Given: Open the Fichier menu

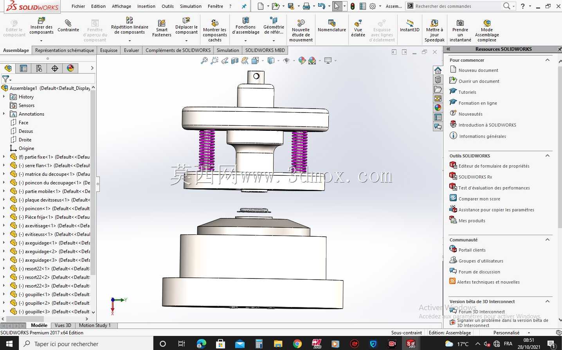Looking at the screenshot, I should pos(78,6).
